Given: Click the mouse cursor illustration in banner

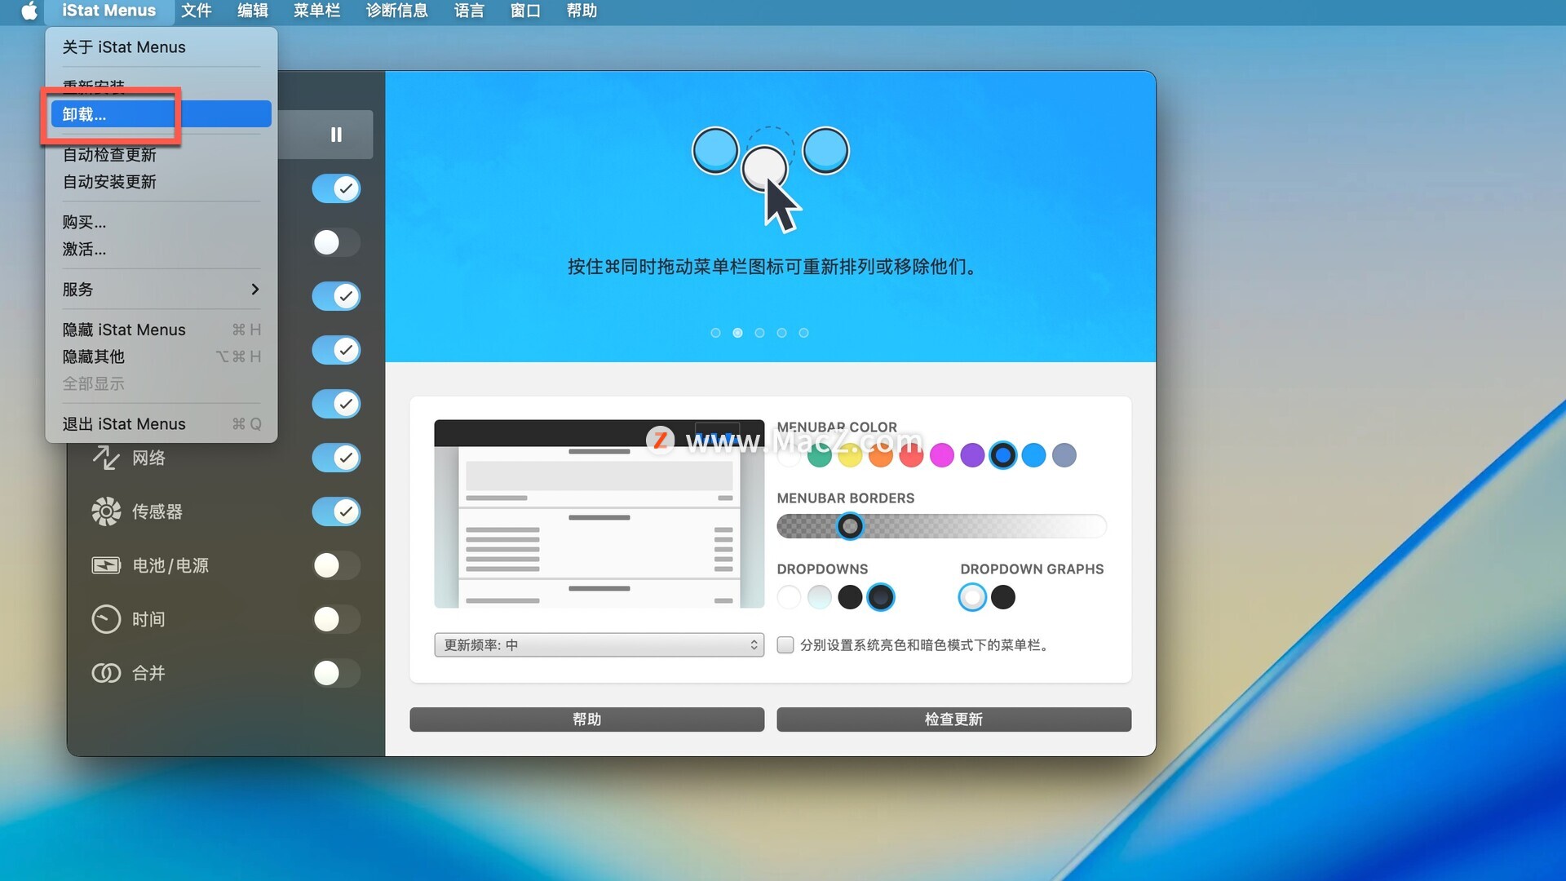Looking at the screenshot, I should tap(781, 206).
